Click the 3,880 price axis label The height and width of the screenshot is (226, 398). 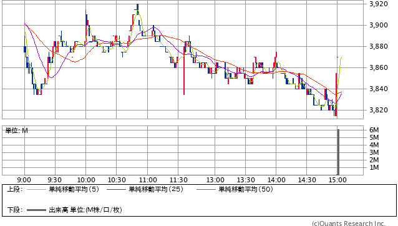tap(379, 46)
